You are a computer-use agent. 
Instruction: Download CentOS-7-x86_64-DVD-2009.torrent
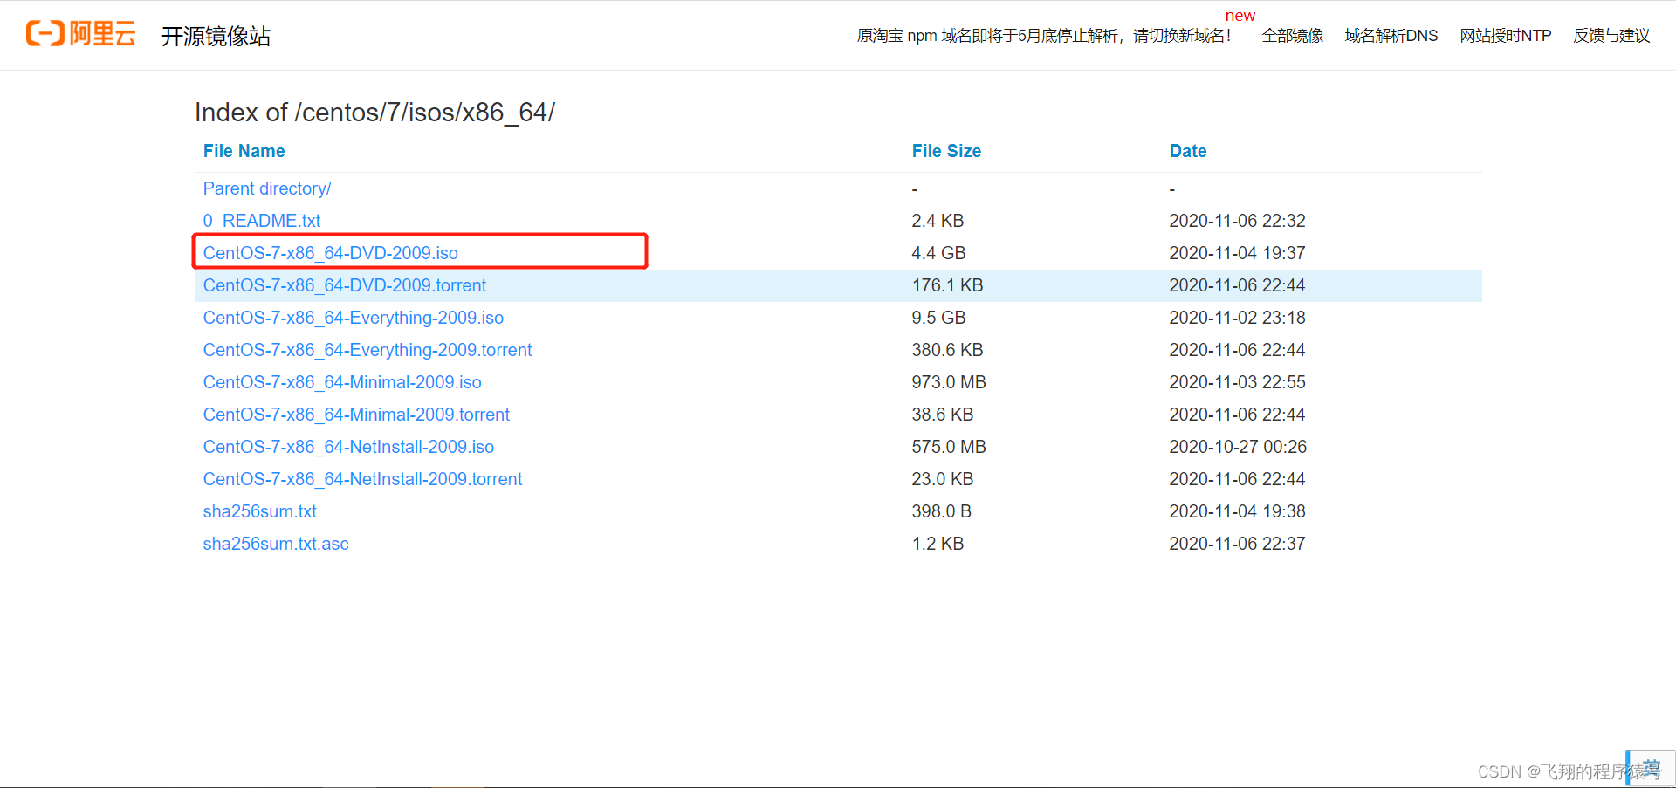pos(345,285)
